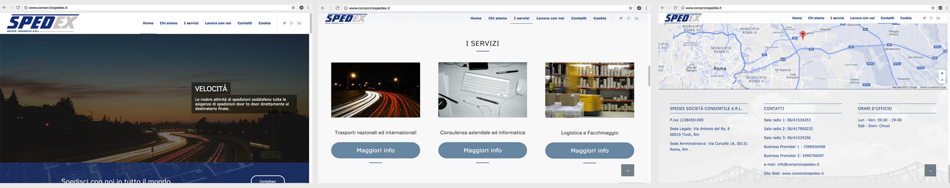Click the red map pin marker
Viewport: 950px width, 188px height.
click(803, 35)
